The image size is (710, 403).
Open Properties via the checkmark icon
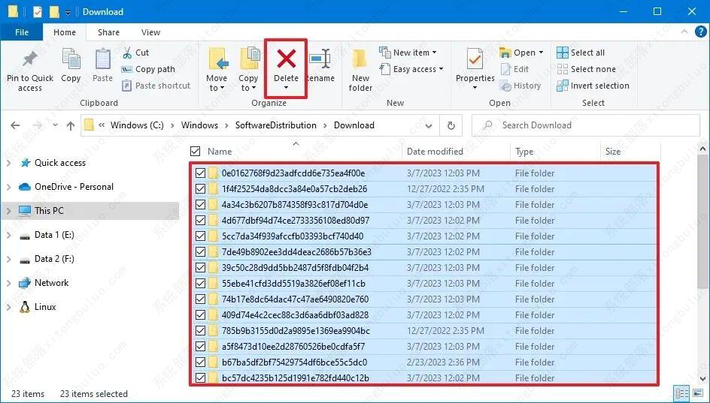point(475,59)
